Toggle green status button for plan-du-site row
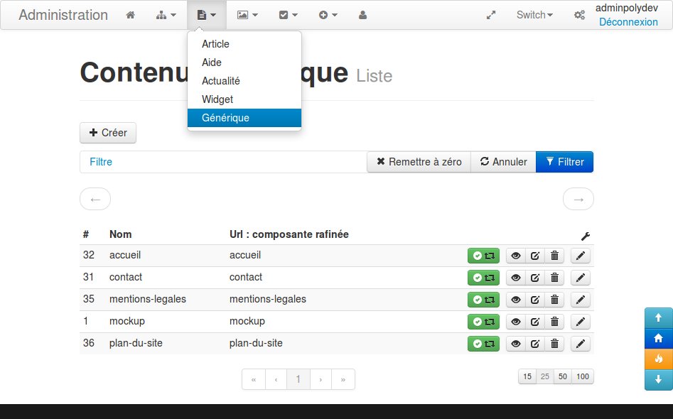 [x=483, y=344]
